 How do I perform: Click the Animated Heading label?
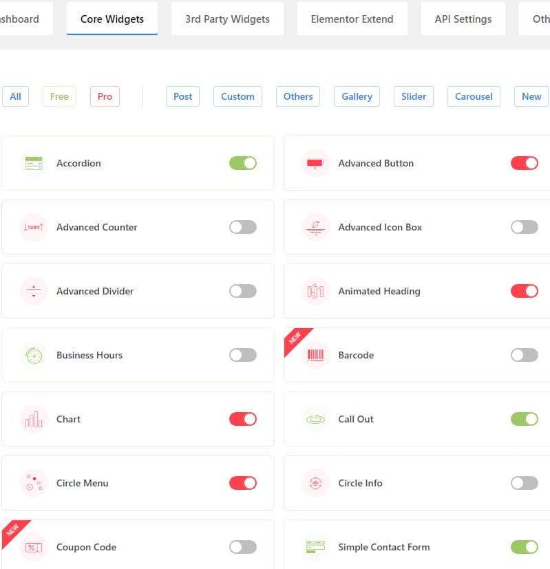pos(379,292)
